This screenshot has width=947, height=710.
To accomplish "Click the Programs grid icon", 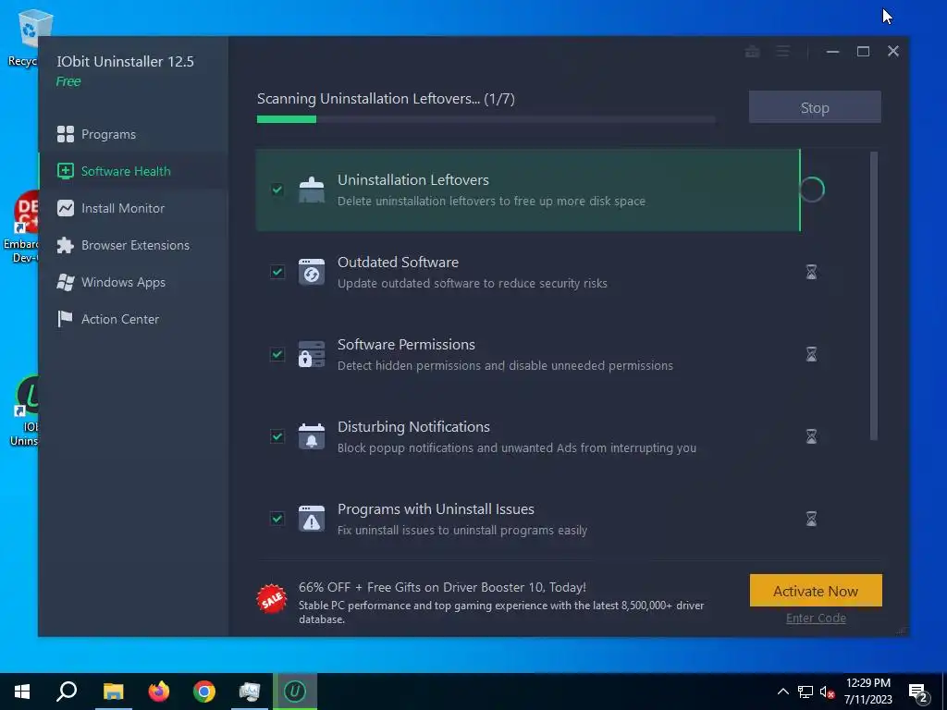I will point(66,134).
